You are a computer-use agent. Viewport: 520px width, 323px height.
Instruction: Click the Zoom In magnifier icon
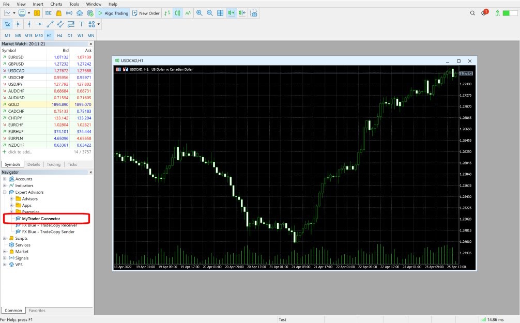pyautogui.click(x=200, y=13)
